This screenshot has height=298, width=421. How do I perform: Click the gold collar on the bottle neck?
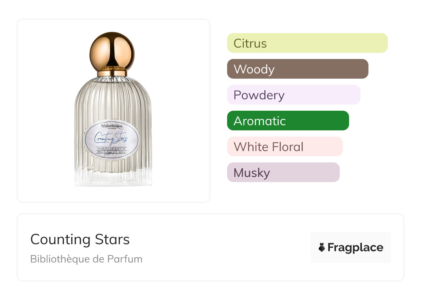(112, 73)
